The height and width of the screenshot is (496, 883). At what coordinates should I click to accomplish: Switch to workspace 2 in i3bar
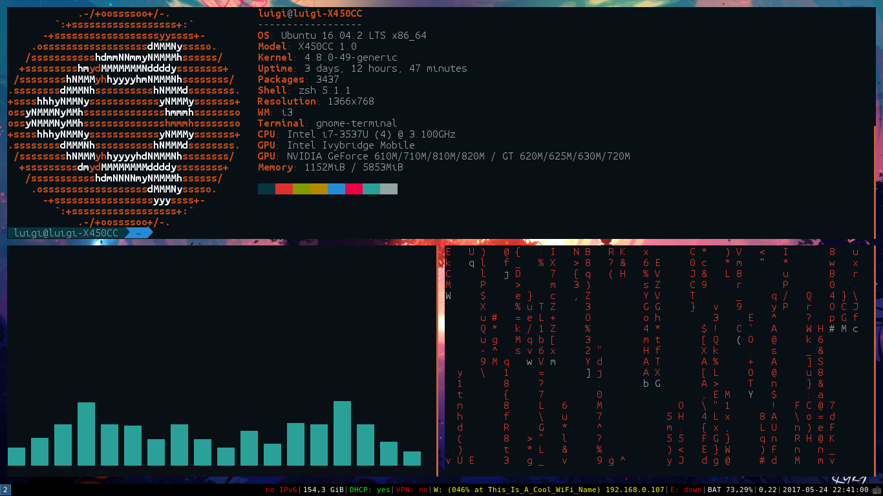[5, 490]
